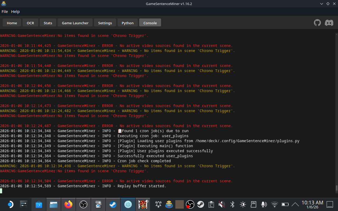338x211 pixels.
Task: Open the clipboard manager tray icon
Action: [211, 204]
